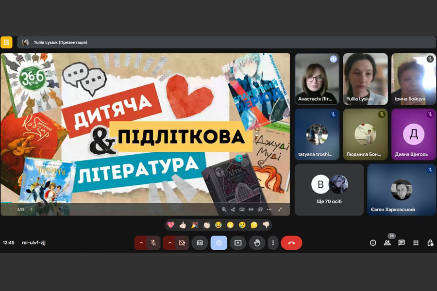Click the В avatar in Ще 70 осіб tile

coord(320,184)
